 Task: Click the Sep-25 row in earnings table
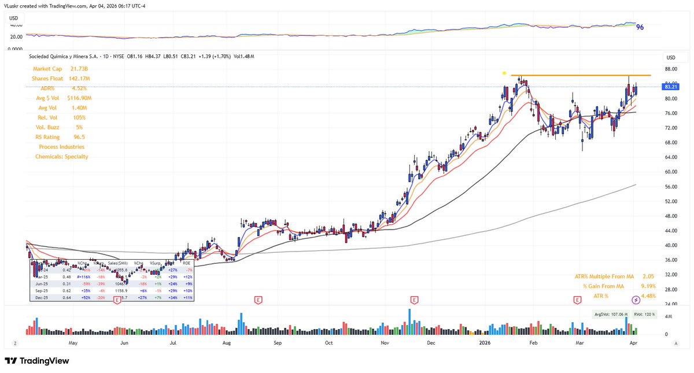coord(112,290)
